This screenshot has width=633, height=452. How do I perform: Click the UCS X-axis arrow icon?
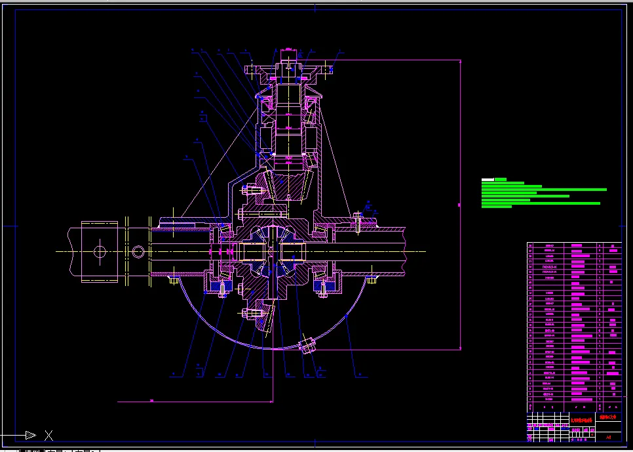point(31,435)
